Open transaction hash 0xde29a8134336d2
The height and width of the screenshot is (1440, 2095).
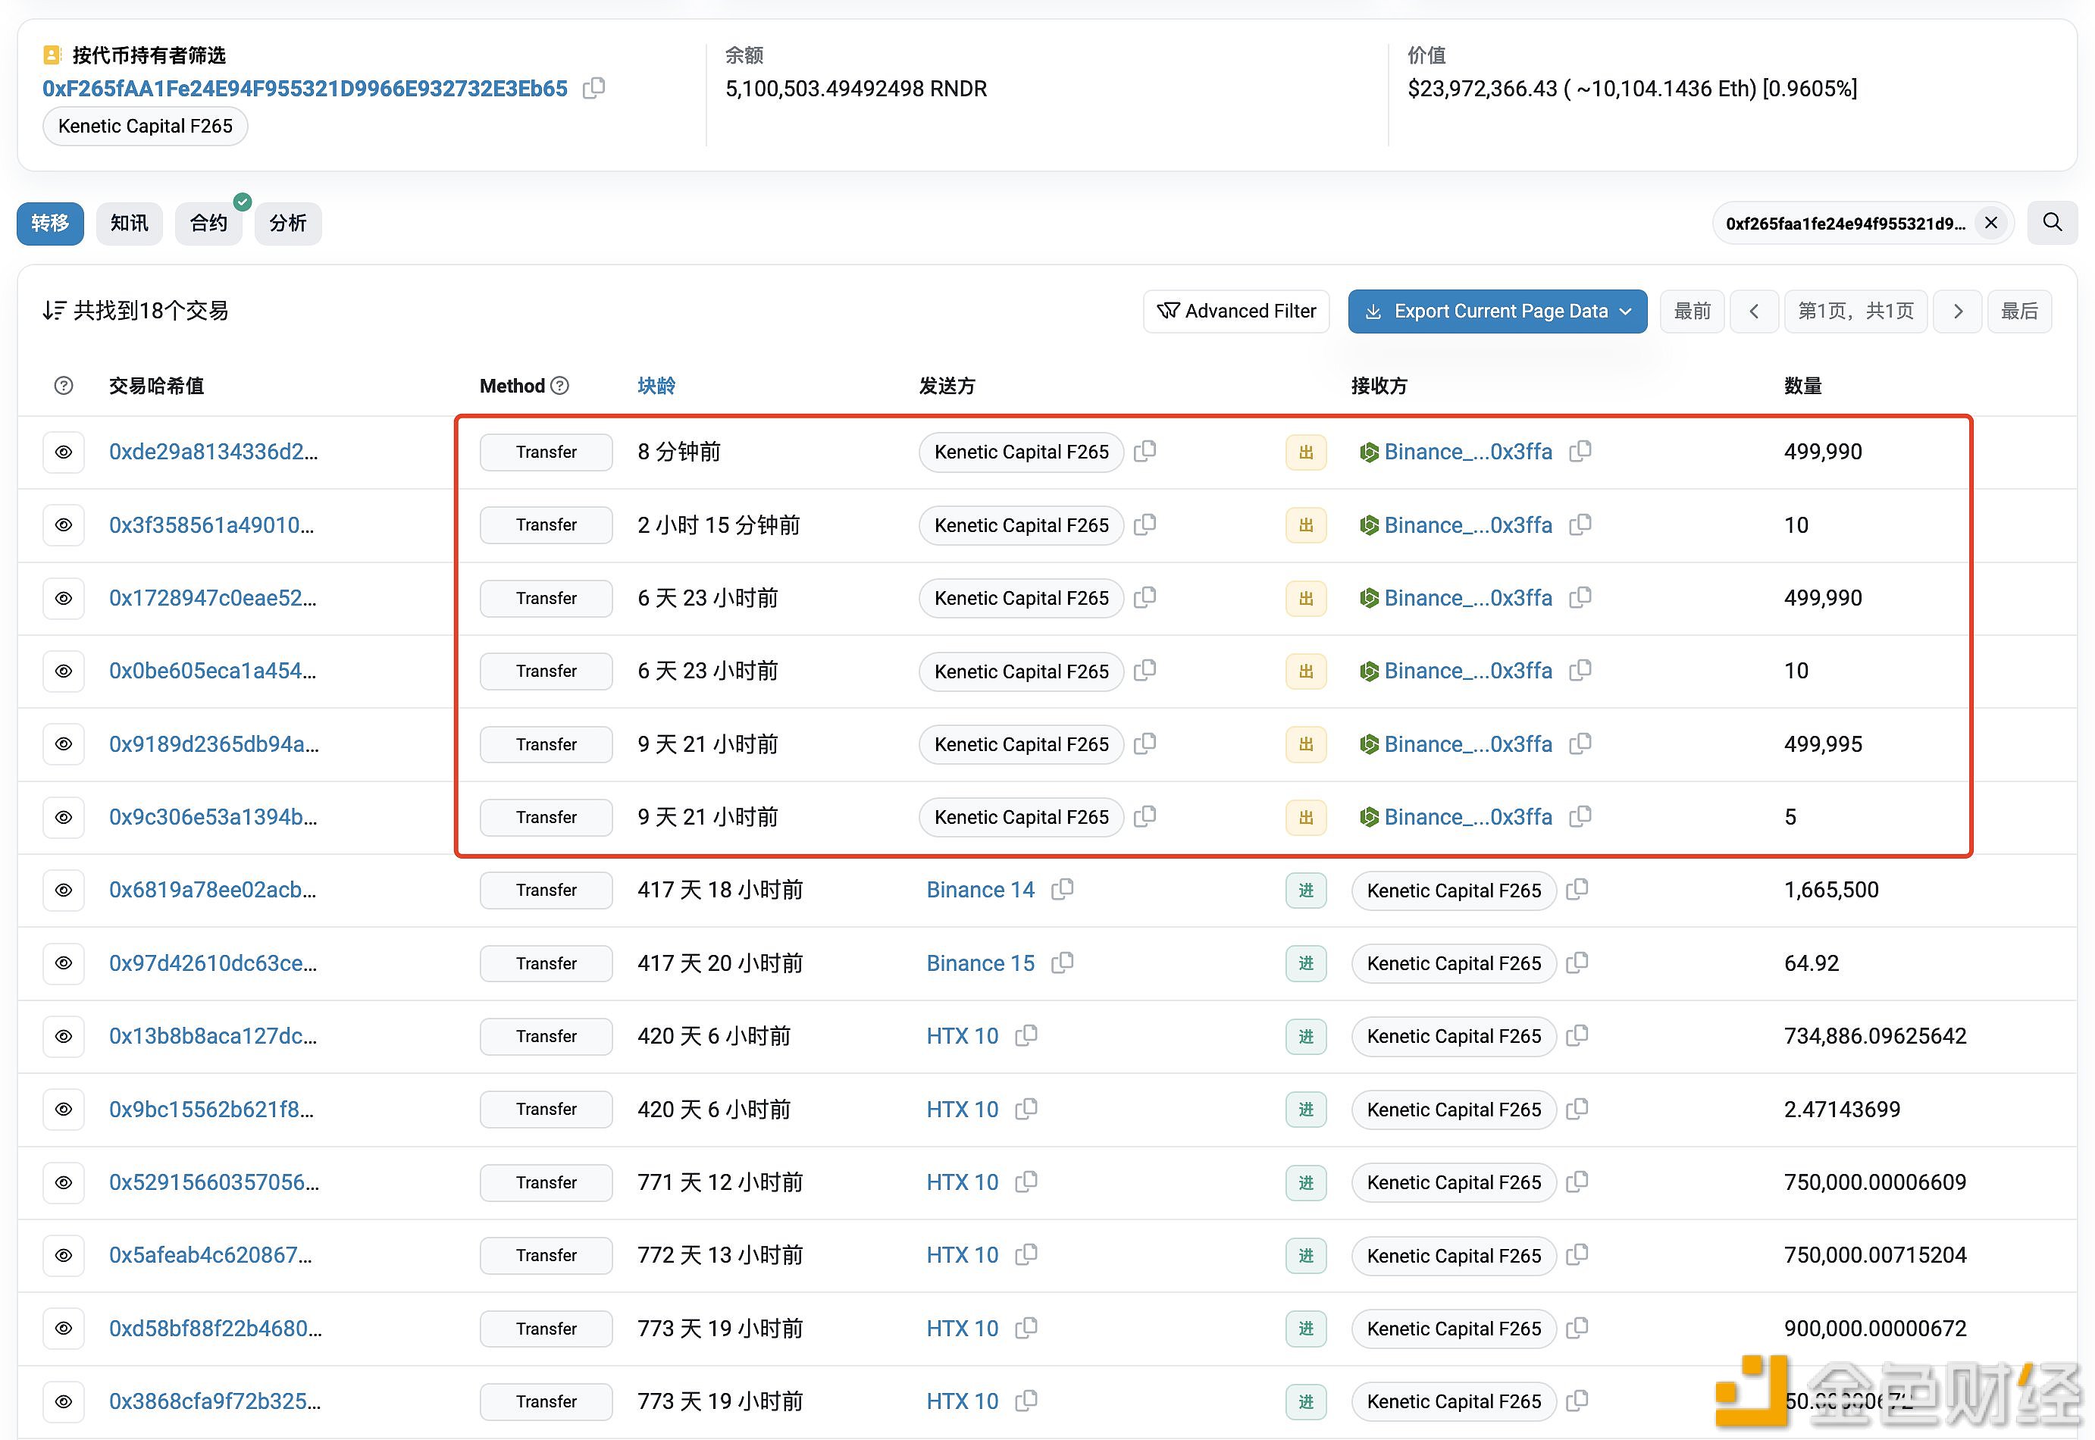[x=213, y=451]
